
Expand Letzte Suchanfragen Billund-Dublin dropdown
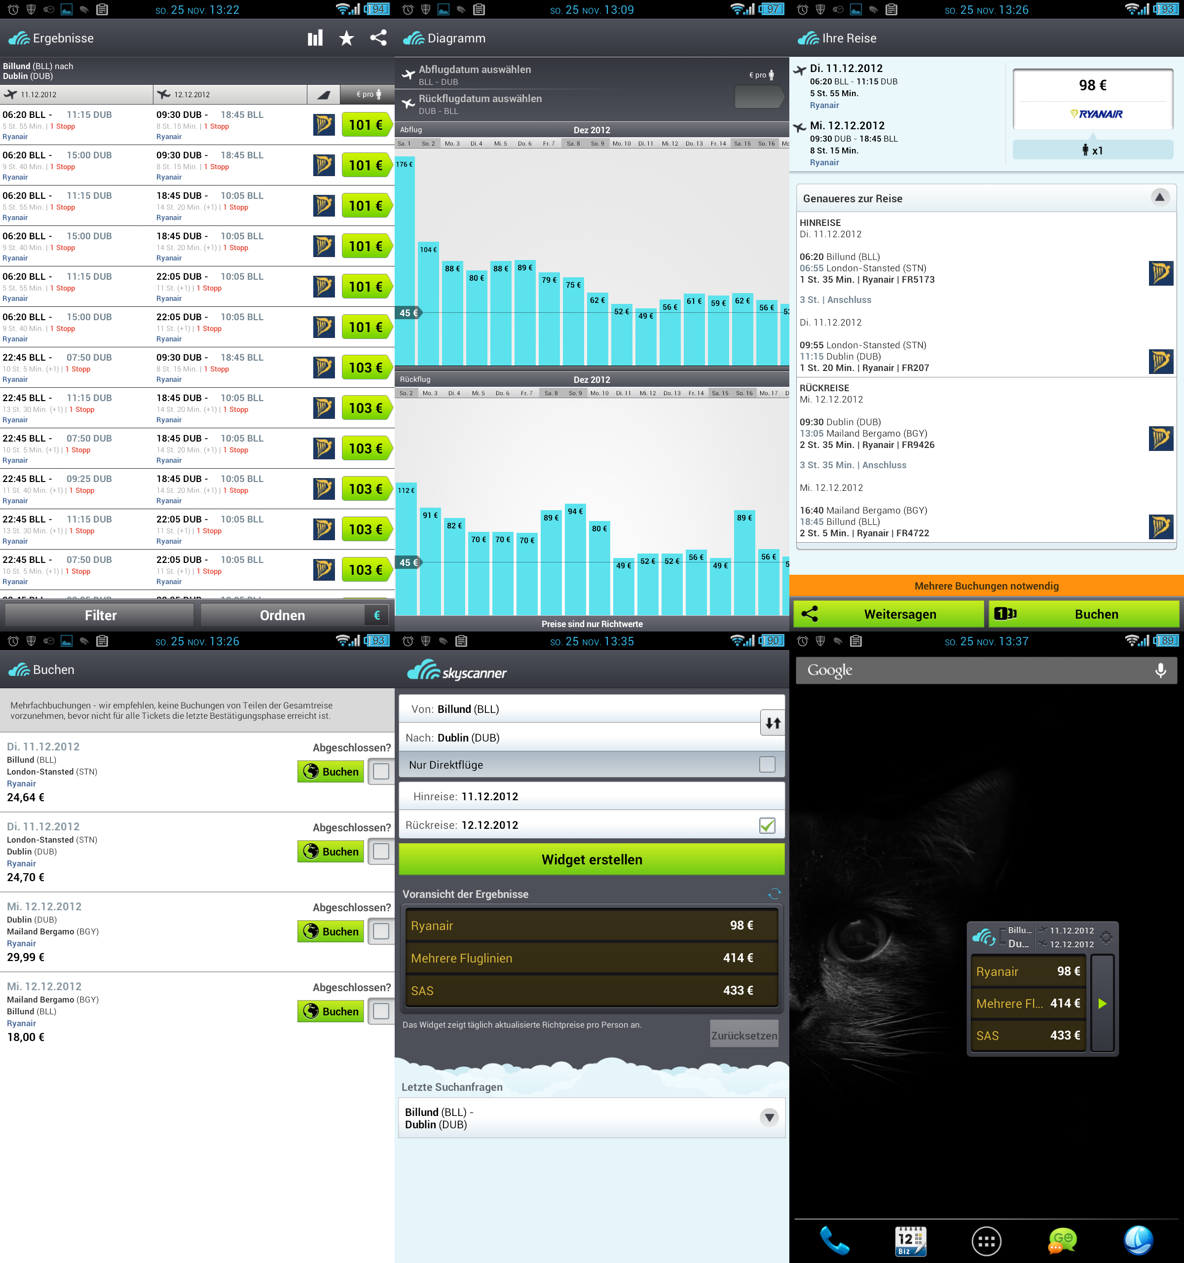769,1117
